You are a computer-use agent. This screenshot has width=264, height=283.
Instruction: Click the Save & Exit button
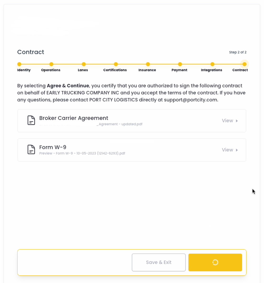point(159,262)
